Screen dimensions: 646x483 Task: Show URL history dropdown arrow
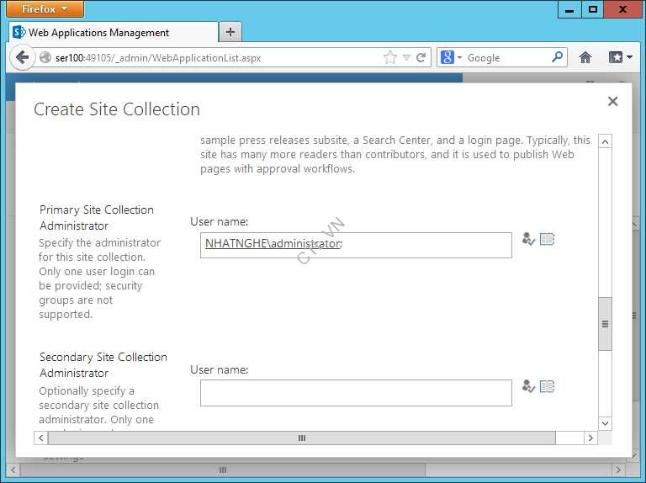click(x=406, y=58)
